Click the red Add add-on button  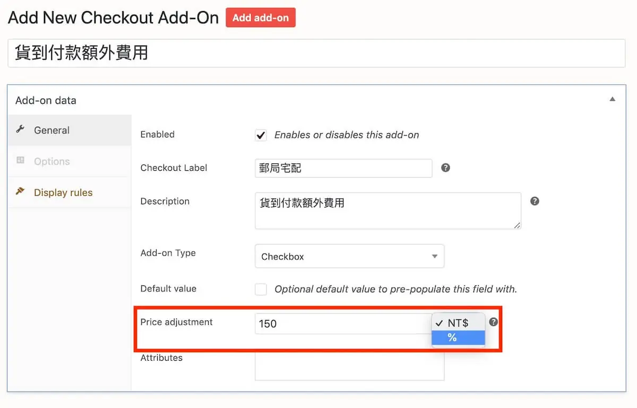tap(260, 18)
